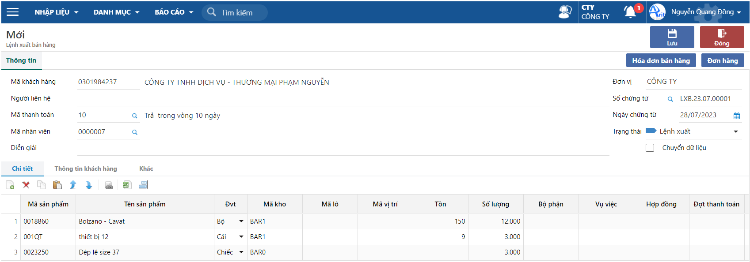Expand the Trạng thái dropdown
The width and height of the screenshot is (750, 262).
[736, 131]
